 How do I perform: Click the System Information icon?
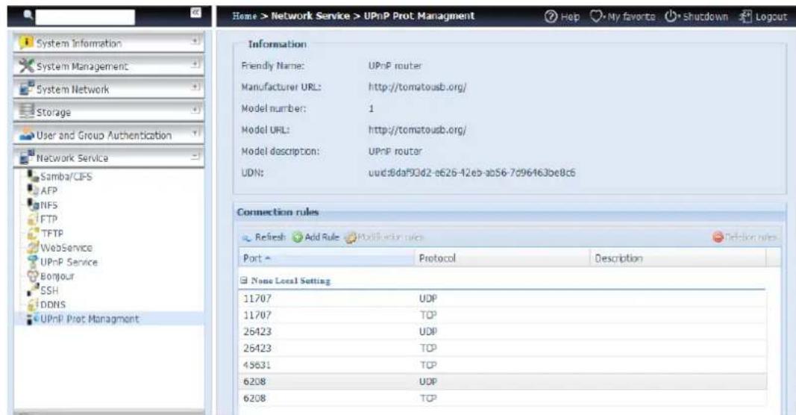click(x=26, y=43)
